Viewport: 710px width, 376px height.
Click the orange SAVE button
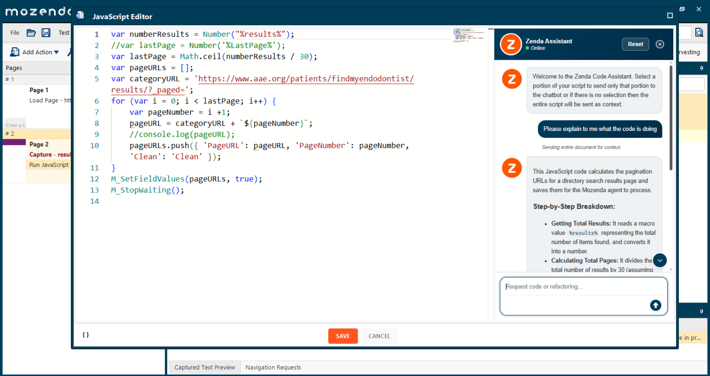pos(343,336)
